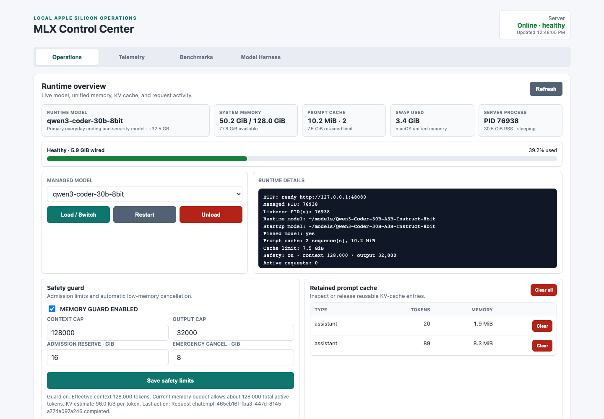This screenshot has width=604, height=419.
Task: Click the '1.9 MiB' memory cell
Action: click(483, 323)
